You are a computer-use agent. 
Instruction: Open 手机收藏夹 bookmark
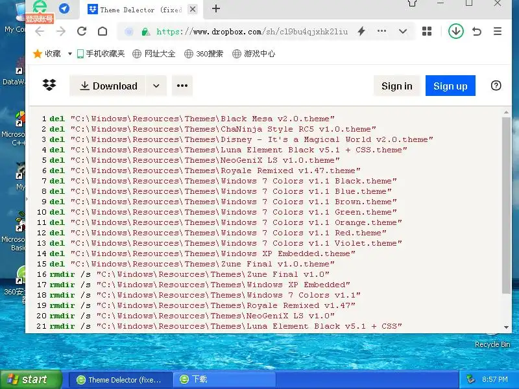tap(101, 54)
